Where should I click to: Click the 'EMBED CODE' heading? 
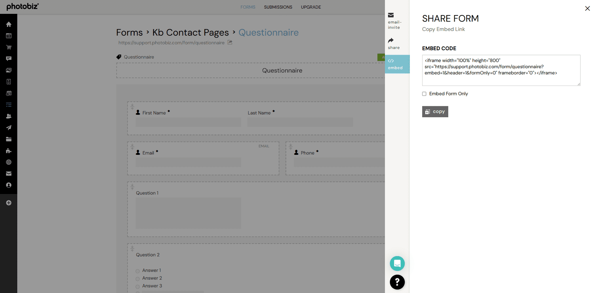(x=439, y=48)
